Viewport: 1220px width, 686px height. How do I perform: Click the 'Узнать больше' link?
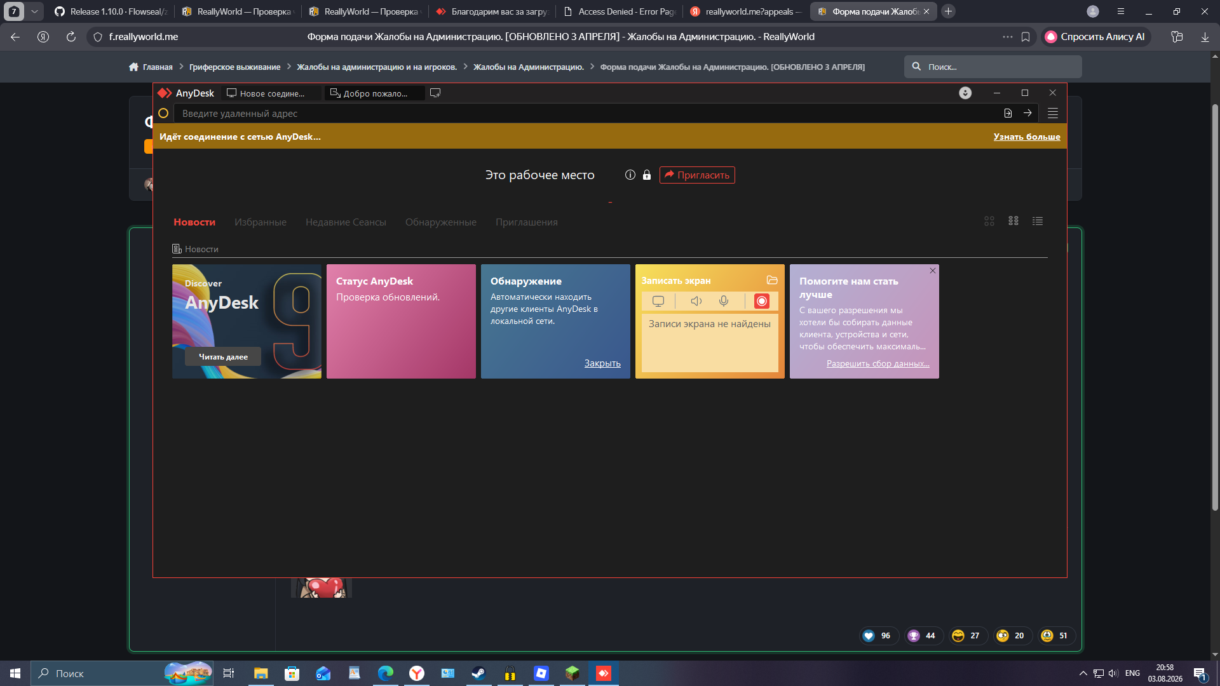click(x=1027, y=137)
